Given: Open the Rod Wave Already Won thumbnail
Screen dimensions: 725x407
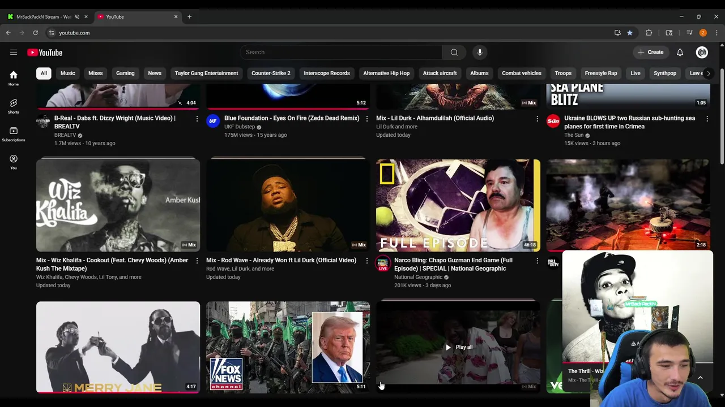Looking at the screenshot, I should (288, 205).
